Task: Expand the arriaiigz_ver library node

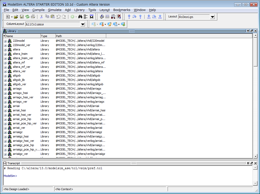Action: click(5, 154)
